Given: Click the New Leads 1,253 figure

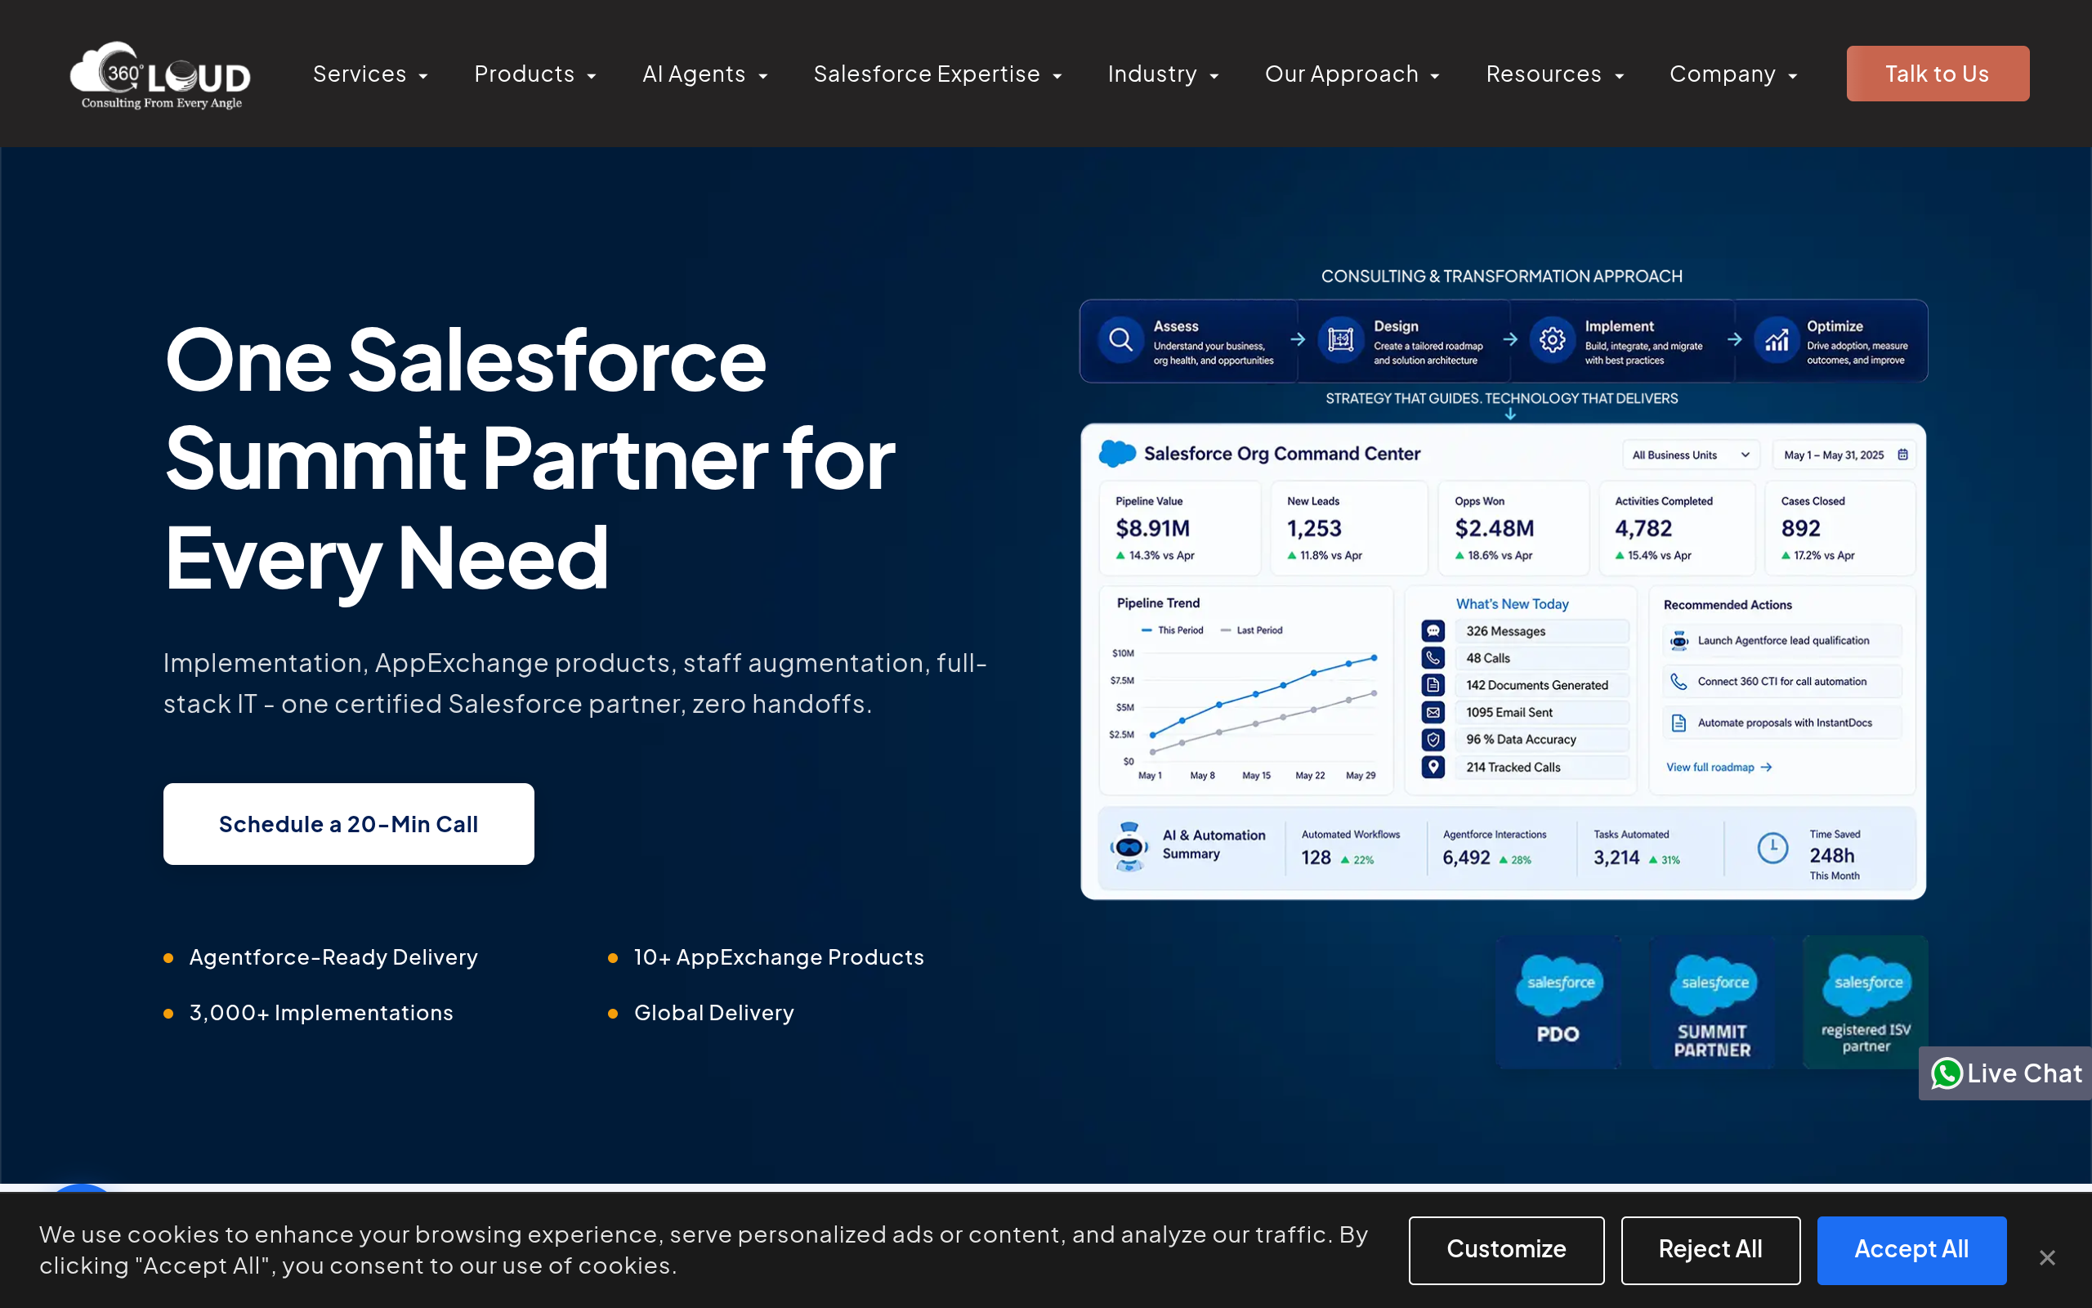Looking at the screenshot, I should [1314, 528].
